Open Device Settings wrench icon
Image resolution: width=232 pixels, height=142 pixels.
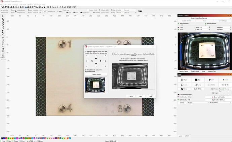(x=44, y=7)
